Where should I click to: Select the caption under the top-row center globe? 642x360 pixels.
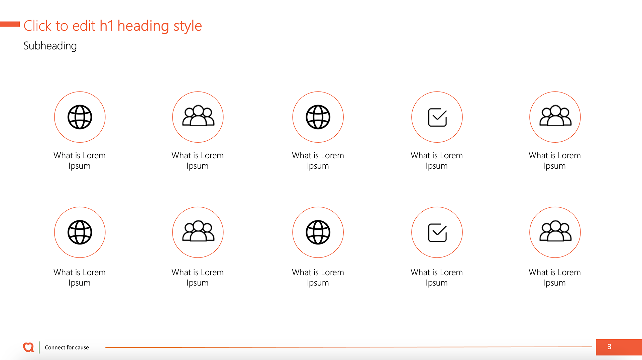[x=318, y=161]
